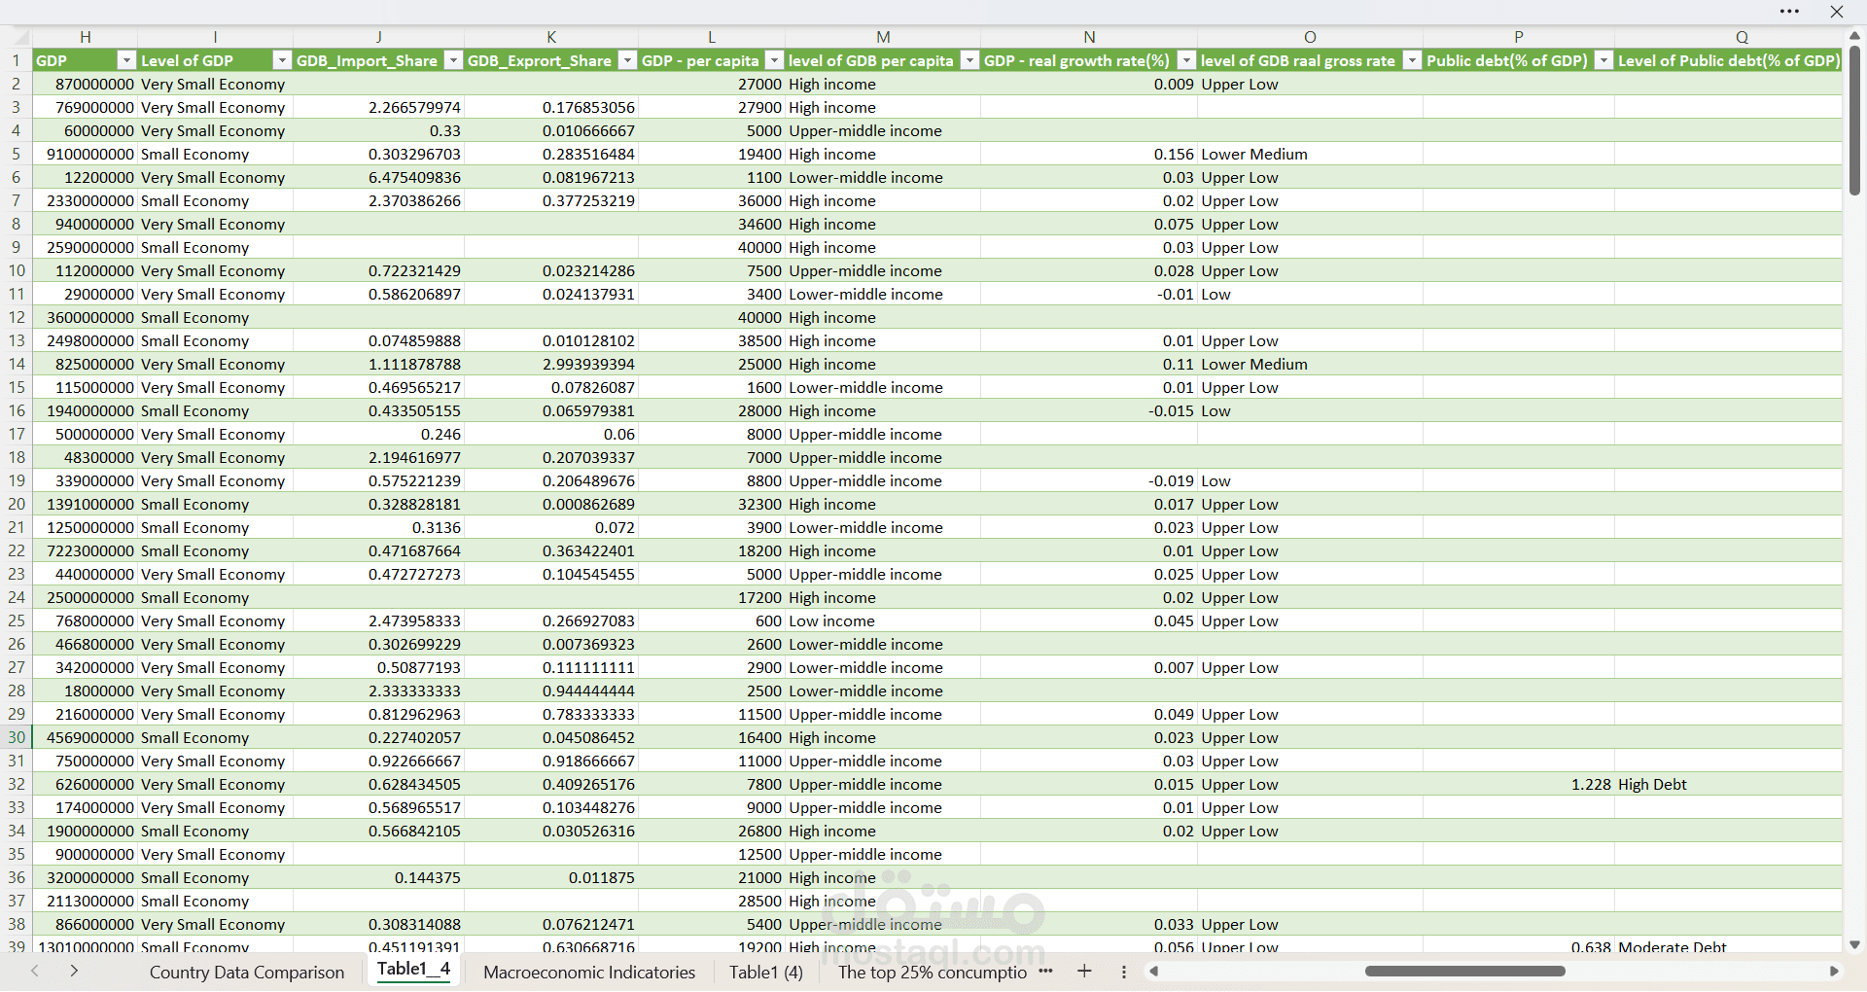The height and width of the screenshot is (992, 1867).
Task: Click the horizontal scrollbar left arrow
Action: pyautogui.click(x=1154, y=972)
